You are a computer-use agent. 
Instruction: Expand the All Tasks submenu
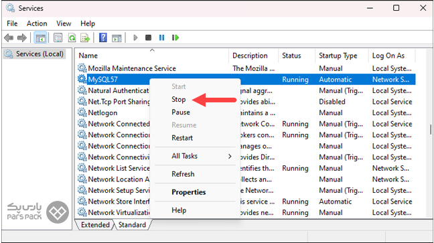pos(195,156)
